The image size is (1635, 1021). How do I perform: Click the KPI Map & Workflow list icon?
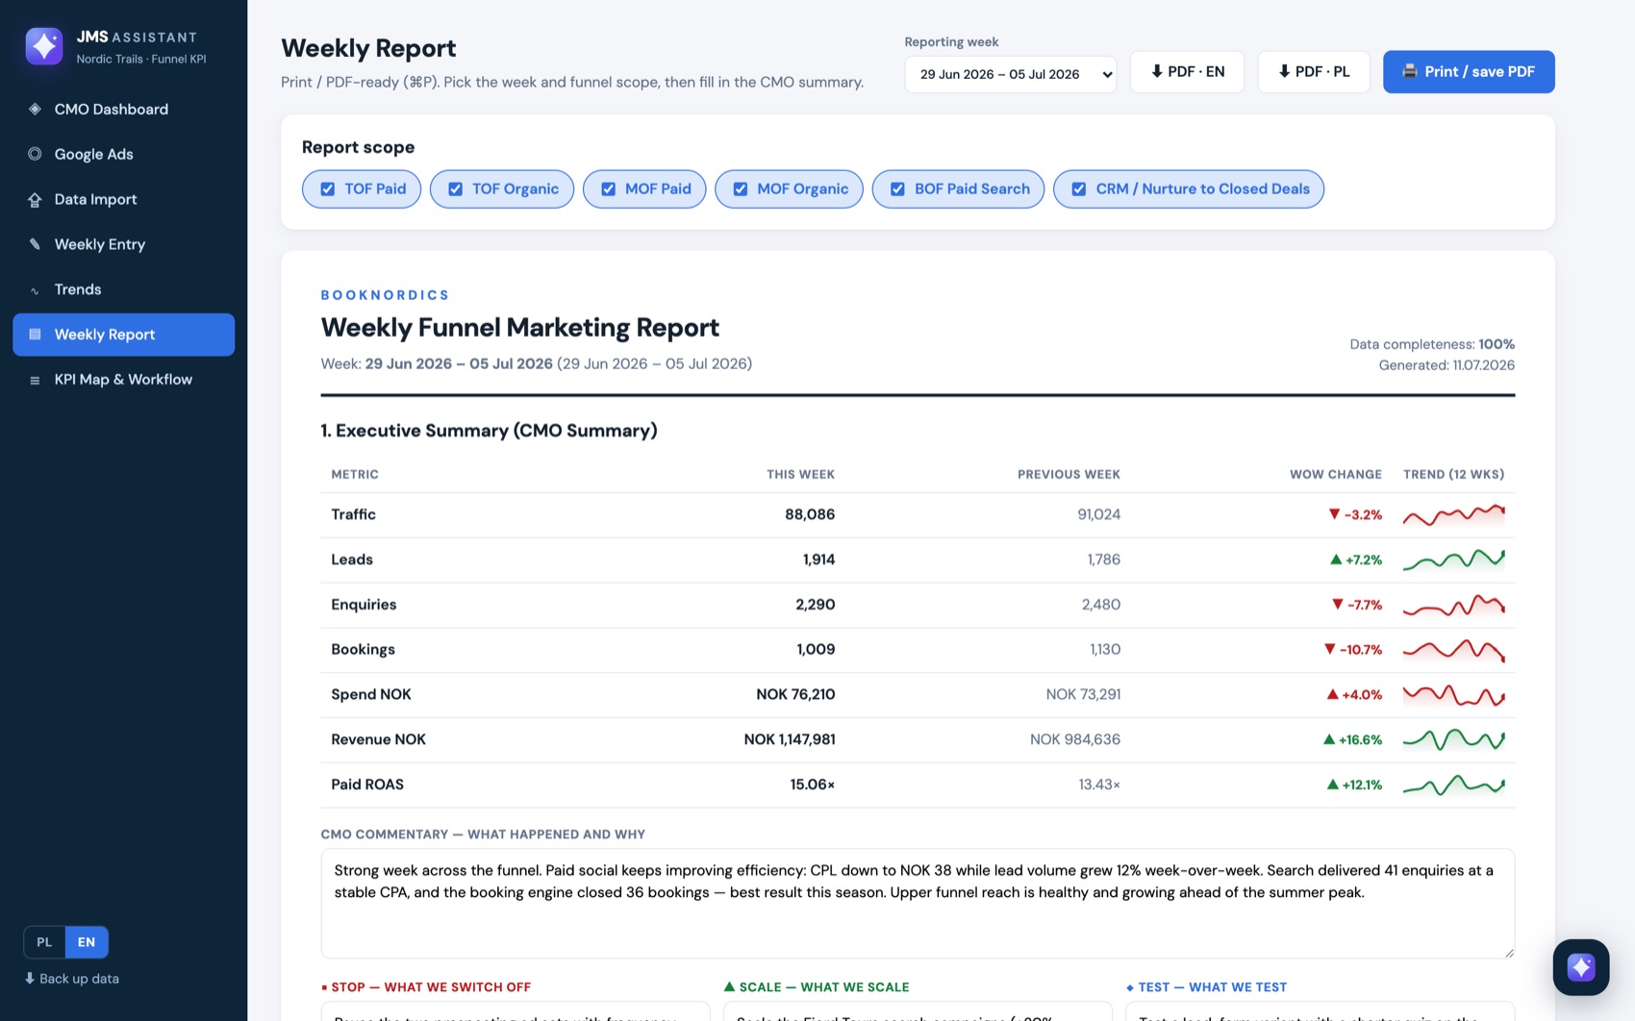(x=35, y=380)
